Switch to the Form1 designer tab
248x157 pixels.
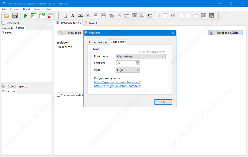90,23
